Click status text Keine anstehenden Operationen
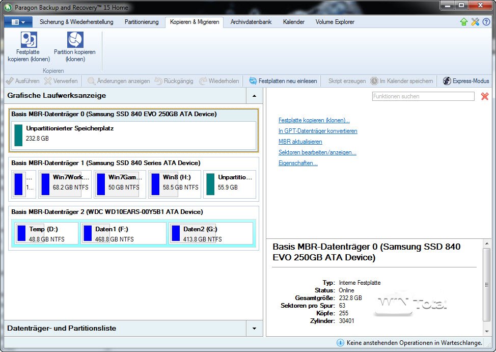Screen dimensions: 496x352 [x=415, y=343]
